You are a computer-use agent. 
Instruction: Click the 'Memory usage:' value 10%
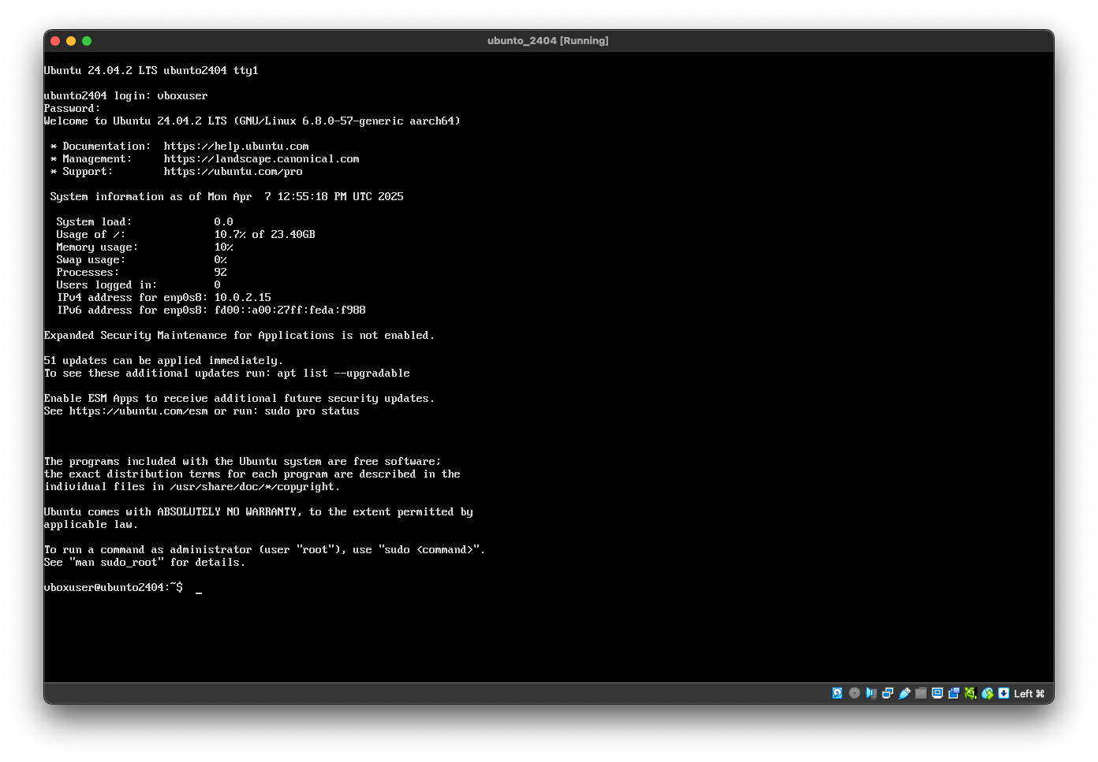tap(224, 247)
